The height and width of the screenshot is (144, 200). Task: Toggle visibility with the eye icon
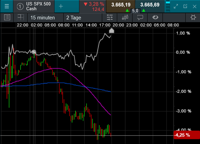[155, 17]
